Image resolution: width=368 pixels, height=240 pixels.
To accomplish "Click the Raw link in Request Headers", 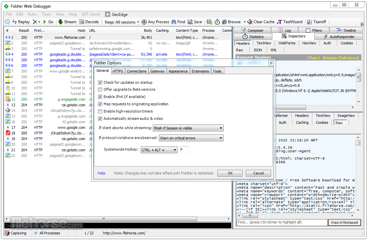I will click(313, 58).
